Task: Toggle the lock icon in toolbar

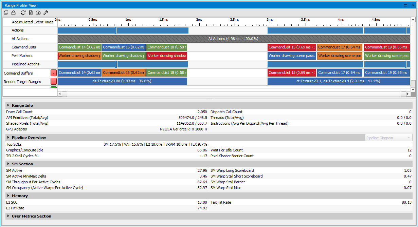Action: 14,13
